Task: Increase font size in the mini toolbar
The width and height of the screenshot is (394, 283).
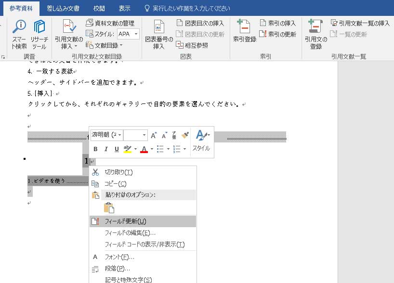Action: pos(154,135)
